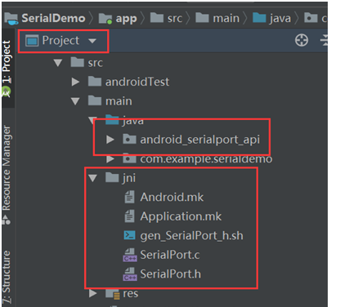Select SerialDemo in the breadcrumb
The image size is (340, 307).
click(53, 18)
